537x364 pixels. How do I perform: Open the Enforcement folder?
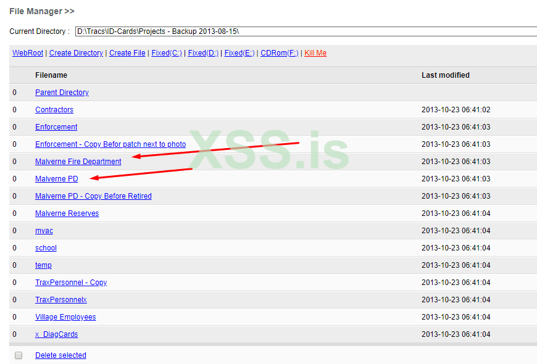(56, 127)
